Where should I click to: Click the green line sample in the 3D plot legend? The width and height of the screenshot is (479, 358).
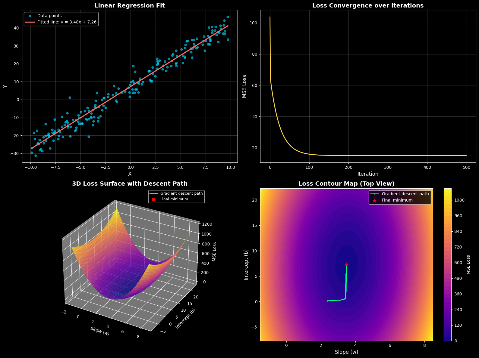154,193
